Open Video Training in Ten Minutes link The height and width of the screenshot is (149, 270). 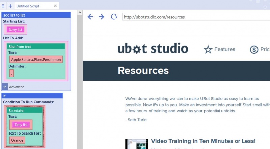click(203, 141)
